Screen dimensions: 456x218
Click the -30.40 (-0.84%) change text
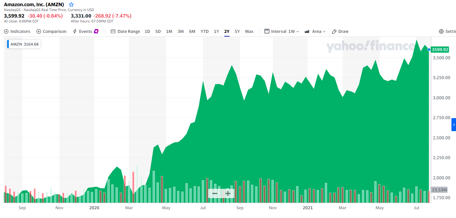click(45, 16)
